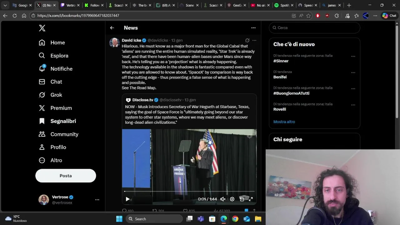400x225 pixels.
Task: Play the Disclose.tv video
Action: (x=127, y=199)
